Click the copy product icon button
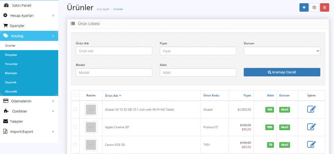The width and height of the screenshot is (334, 154). (x=314, y=8)
